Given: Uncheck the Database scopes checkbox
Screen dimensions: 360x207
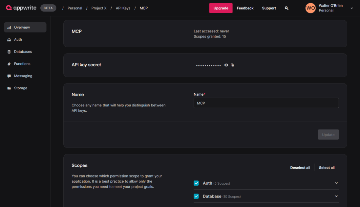Looking at the screenshot, I should tap(196, 196).
